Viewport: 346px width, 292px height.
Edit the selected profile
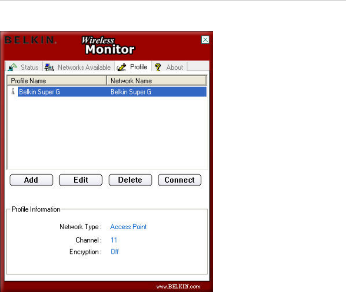81,180
